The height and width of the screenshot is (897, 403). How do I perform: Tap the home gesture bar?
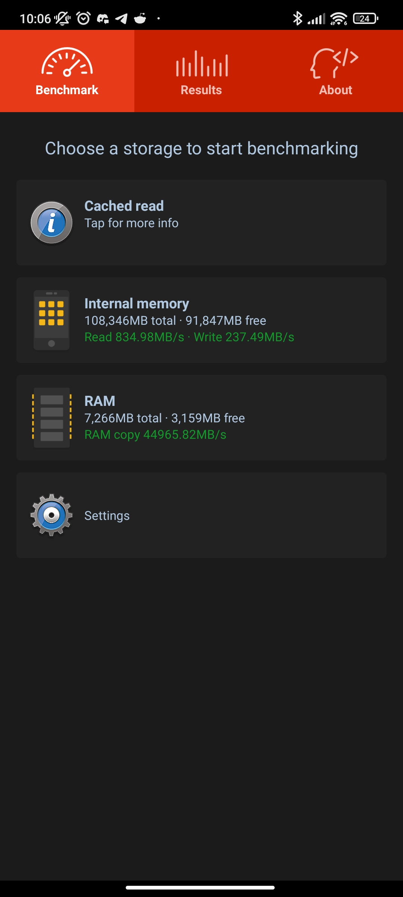tap(200, 888)
